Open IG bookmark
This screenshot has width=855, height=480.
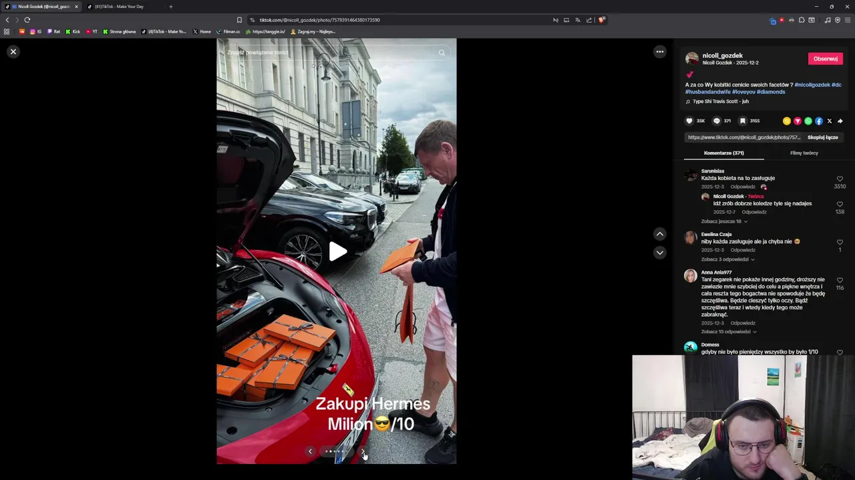[x=35, y=31]
